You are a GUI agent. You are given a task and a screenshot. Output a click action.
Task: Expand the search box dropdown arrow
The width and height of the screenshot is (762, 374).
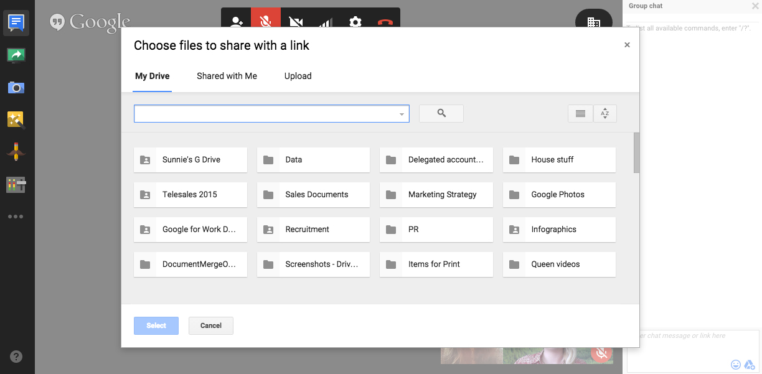(402, 114)
